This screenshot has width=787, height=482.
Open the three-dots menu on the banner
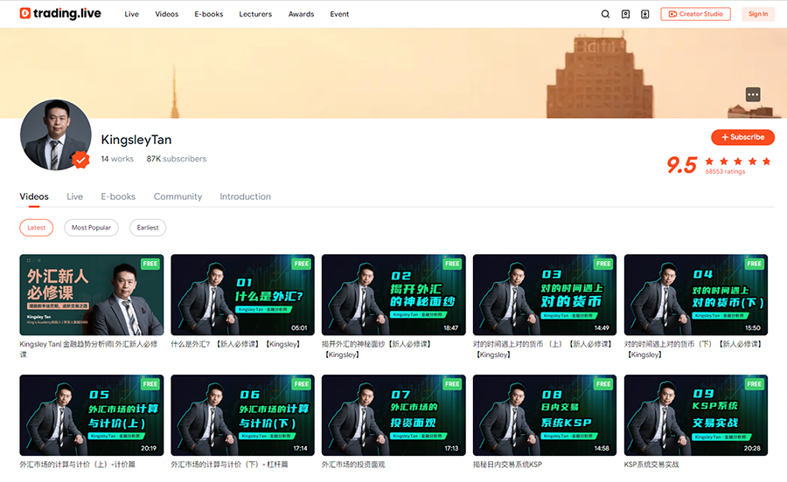click(753, 94)
